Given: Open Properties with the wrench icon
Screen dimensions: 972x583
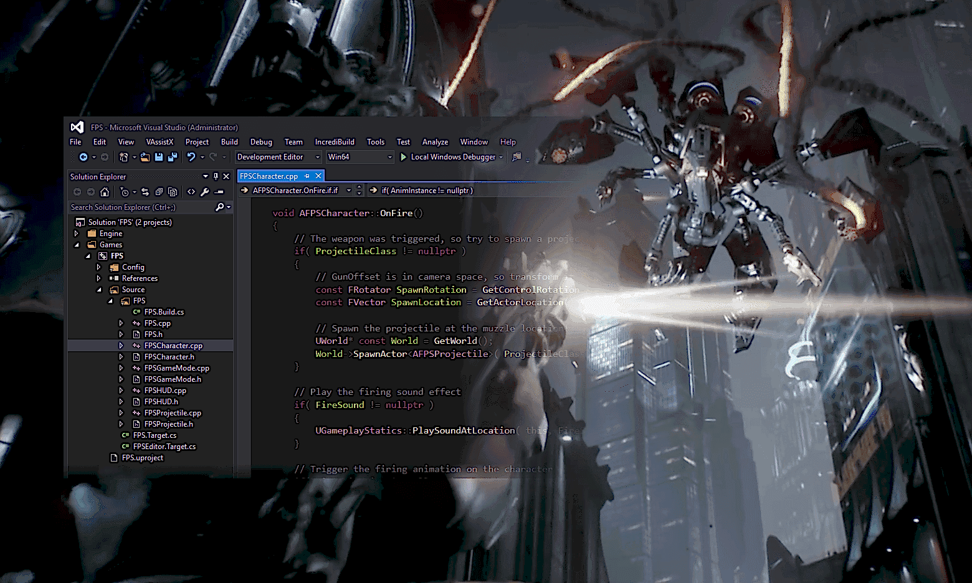Looking at the screenshot, I should [x=205, y=192].
